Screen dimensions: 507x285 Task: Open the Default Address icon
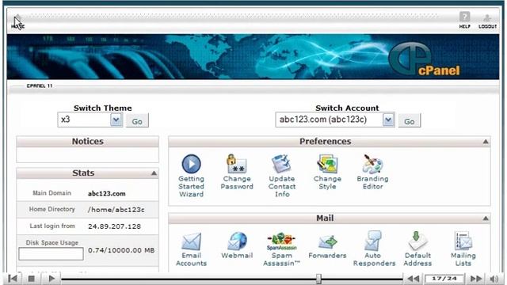[417, 241]
